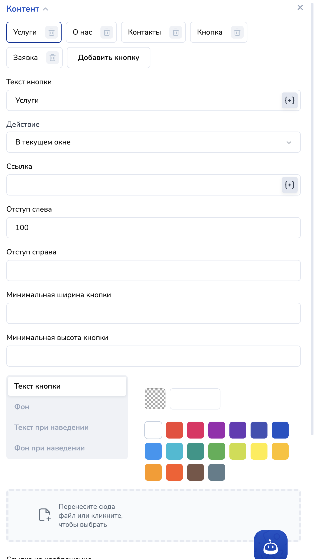Close the settings panel
The height and width of the screenshot is (559, 314).
[300, 7]
